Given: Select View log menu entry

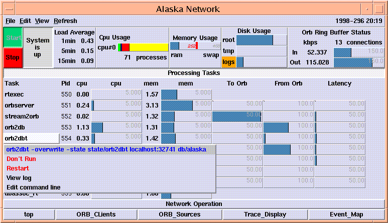Looking at the screenshot, I should (x=19, y=178).
